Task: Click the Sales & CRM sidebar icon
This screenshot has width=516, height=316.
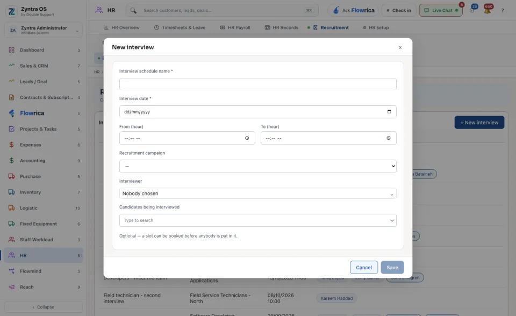Action: click(11, 66)
